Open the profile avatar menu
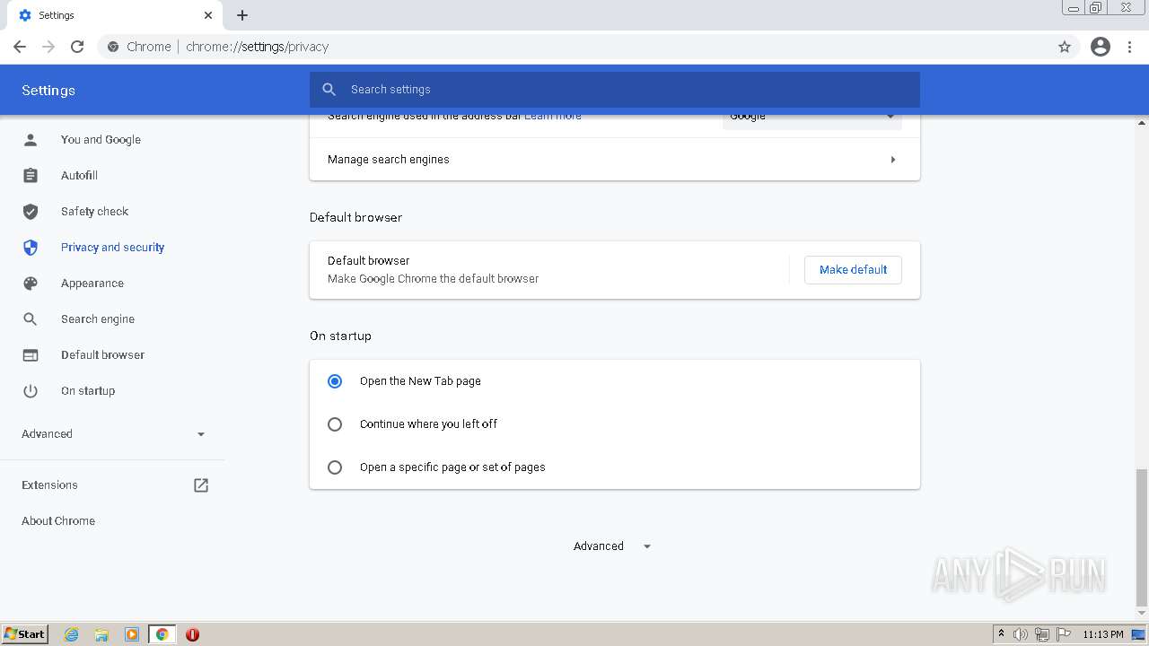Viewport: 1149px width, 646px height. tap(1101, 47)
